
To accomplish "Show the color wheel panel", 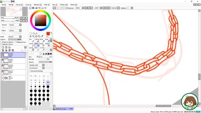I will [x=30, y=8].
